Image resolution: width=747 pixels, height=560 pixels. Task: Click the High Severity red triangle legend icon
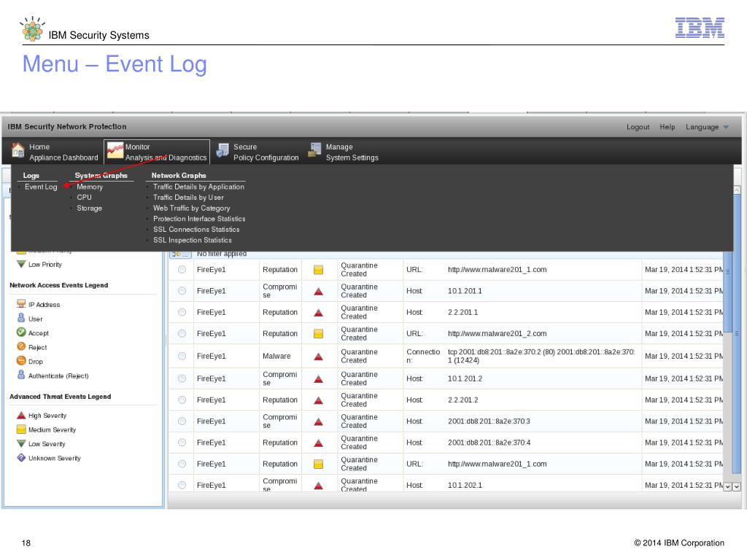tap(21, 415)
